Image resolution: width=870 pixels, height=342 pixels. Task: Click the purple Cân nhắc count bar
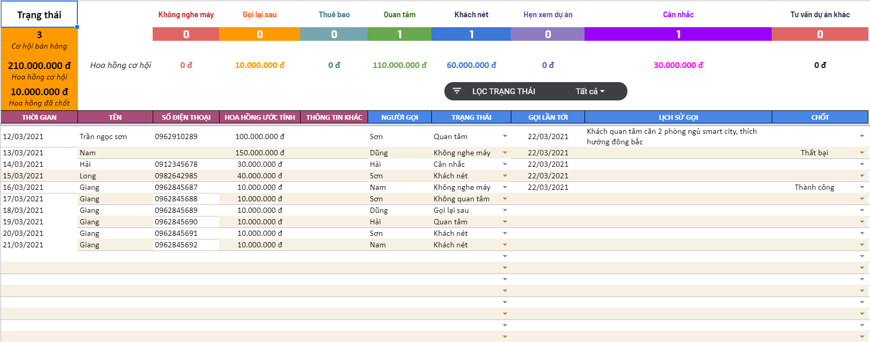point(678,35)
